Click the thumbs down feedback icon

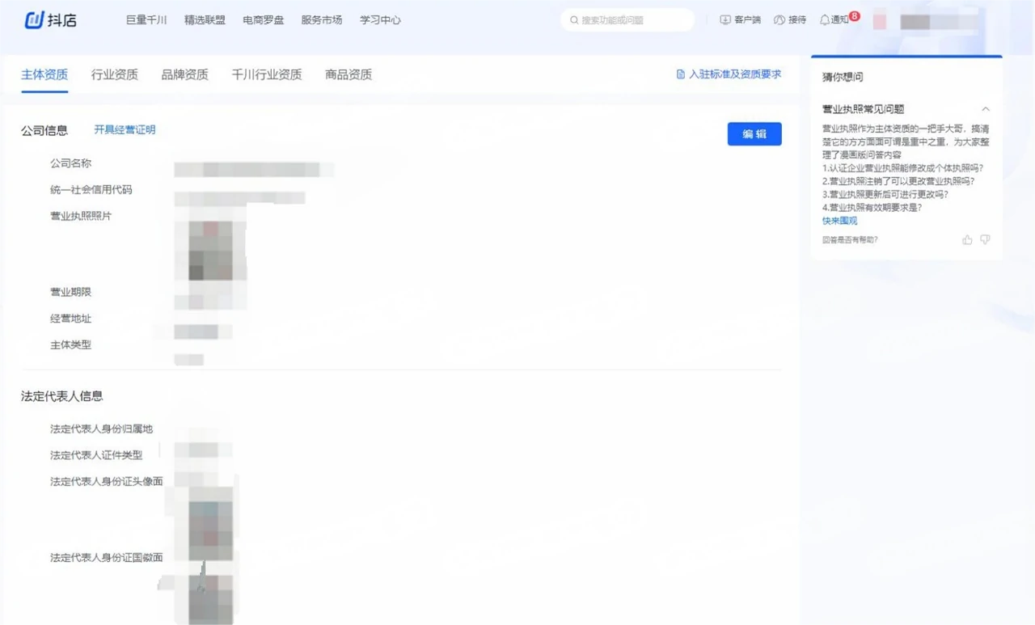pyautogui.click(x=985, y=240)
